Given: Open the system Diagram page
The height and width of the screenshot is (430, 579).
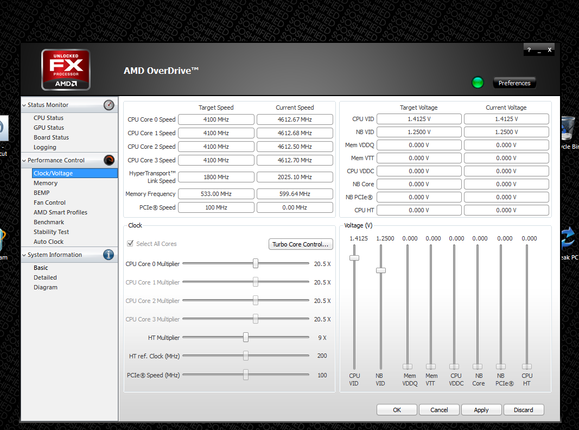Looking at the screenshot, I should click(46, 287).
